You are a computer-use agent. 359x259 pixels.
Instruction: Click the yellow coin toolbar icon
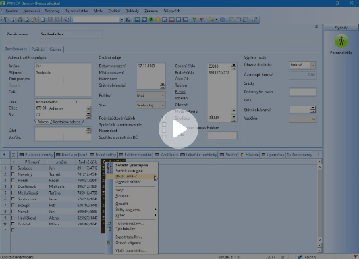[157, 20]
